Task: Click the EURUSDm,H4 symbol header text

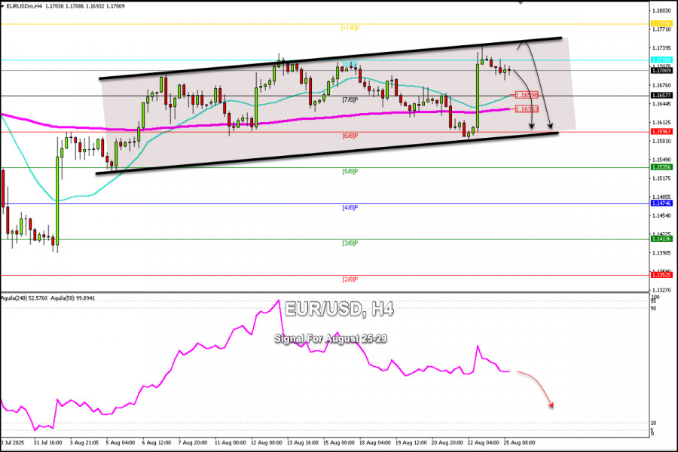Action: point(24,7)
